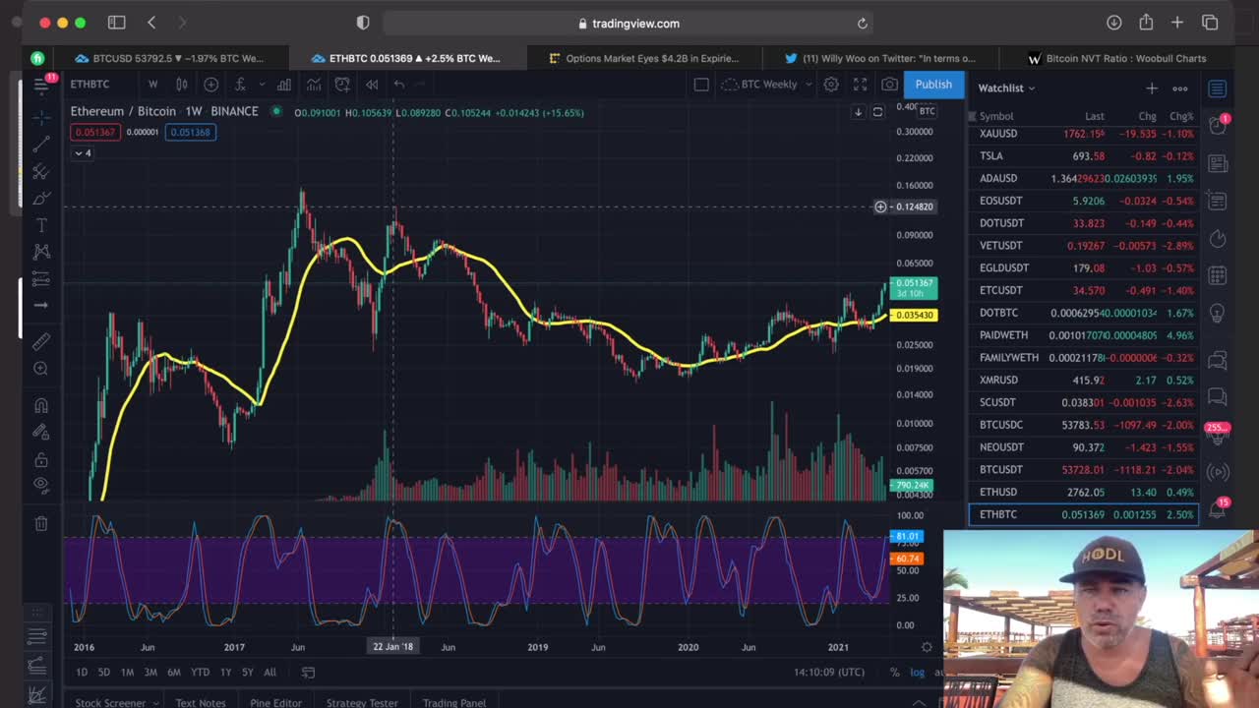Open the candlestick chart style selector
The width and height of the screenshot is (1259, 708).
pos(182,85)
